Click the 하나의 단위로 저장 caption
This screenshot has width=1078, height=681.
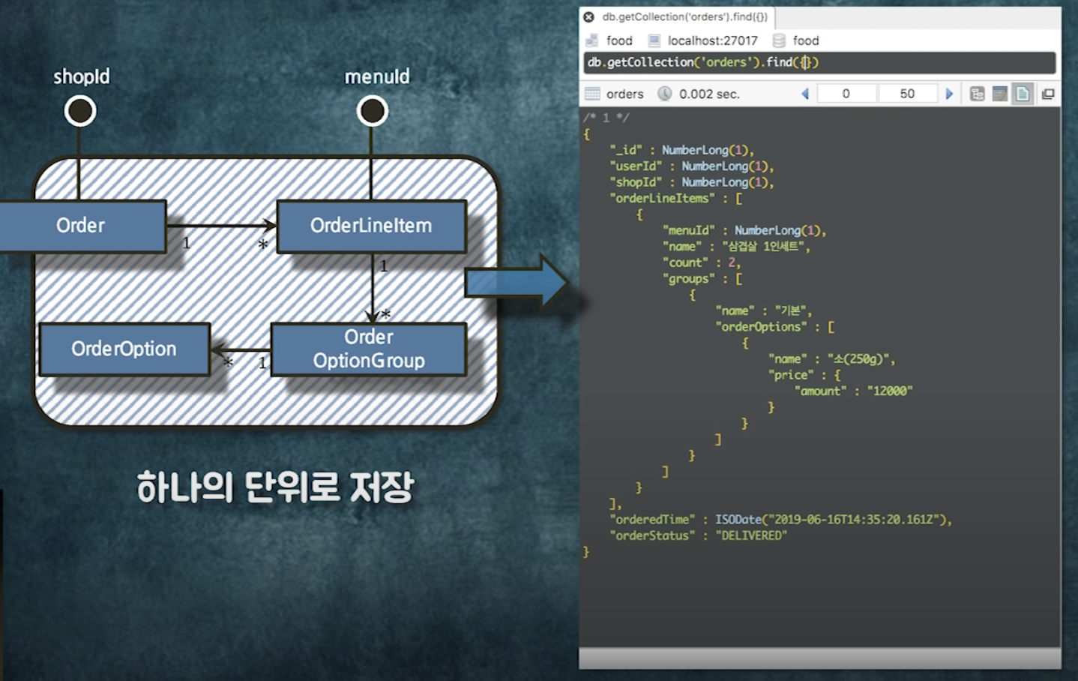coord(275,487)
